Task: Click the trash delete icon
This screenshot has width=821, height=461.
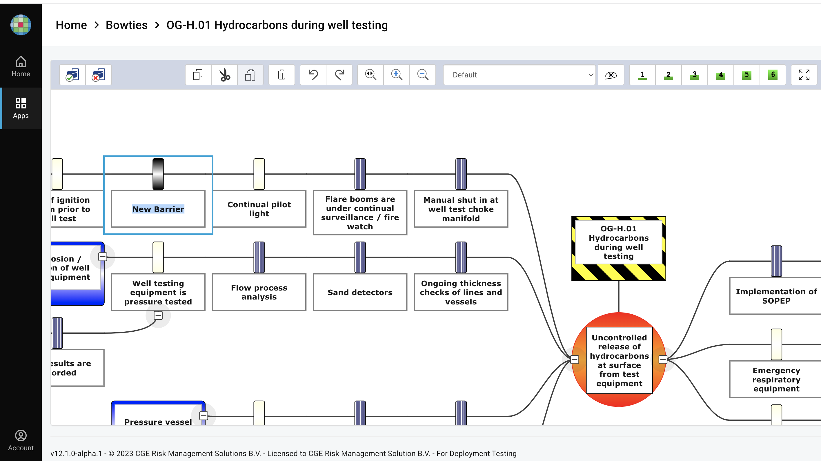Action: click(281, 75)
